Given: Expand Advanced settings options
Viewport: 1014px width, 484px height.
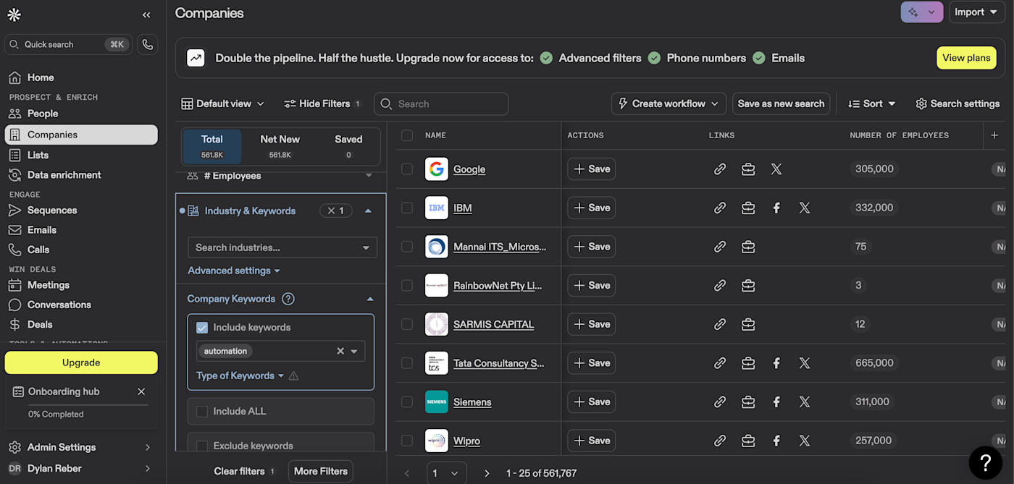Looking at the screenshot, I should tap(234, 271).
